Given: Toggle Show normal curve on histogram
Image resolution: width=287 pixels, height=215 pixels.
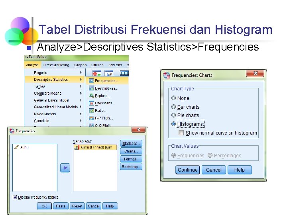Looking at the screenshot, I should pyautogui.click(x=181, y=133).
